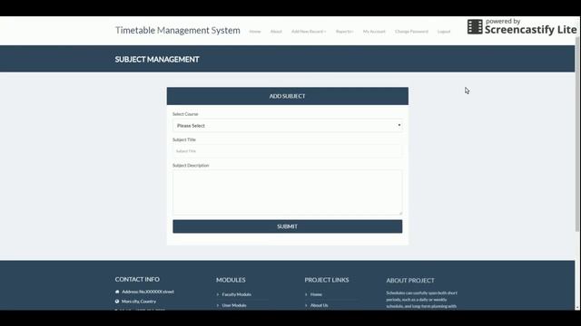The width and height of the screenshot is (581, 326).
Task: Open Change Password page
Action: (411, 32)
